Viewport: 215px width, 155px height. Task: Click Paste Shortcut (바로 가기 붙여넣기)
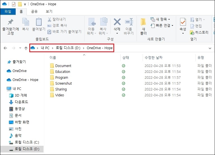[x=64, y=32]
